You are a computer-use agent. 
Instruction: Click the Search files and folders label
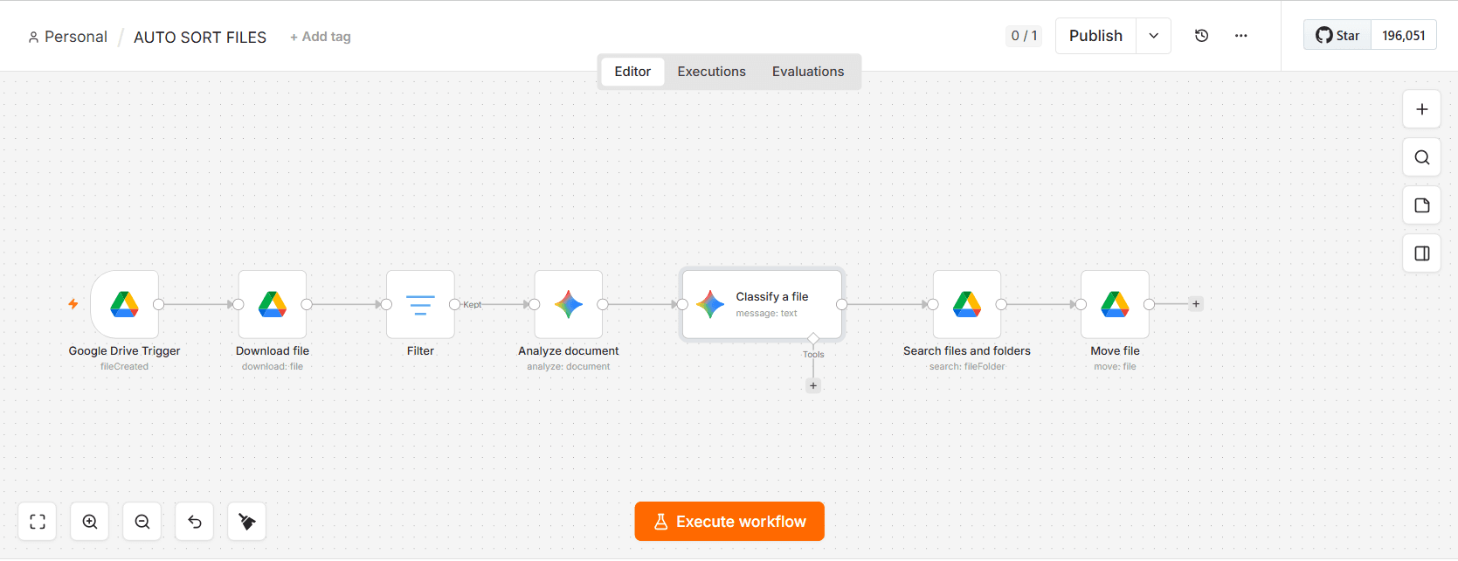[967, 350]
